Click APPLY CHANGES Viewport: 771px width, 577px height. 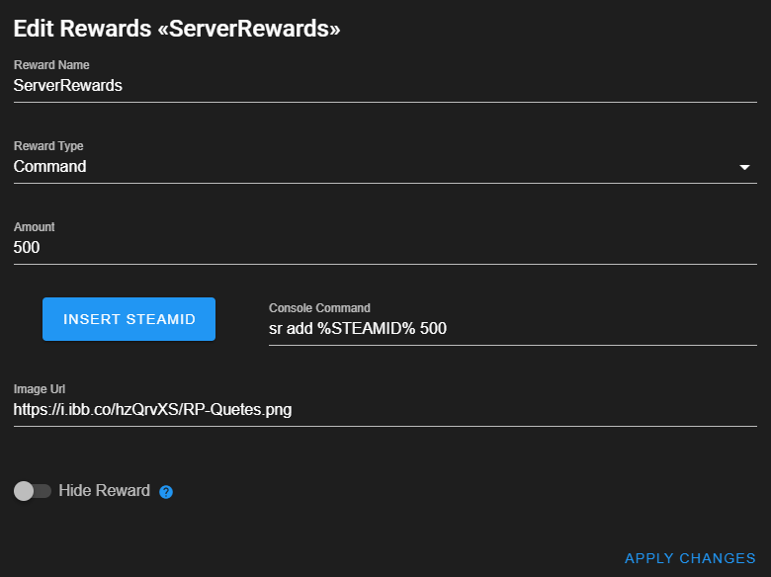690,558
